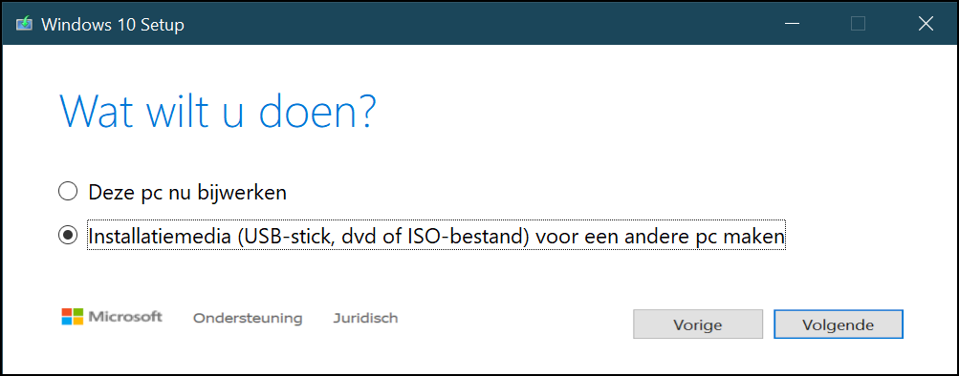Click the greyed-out maximize box icon
Image resolution: width=959 pixels, height=376 pixels.
click(x=858, y=24)
